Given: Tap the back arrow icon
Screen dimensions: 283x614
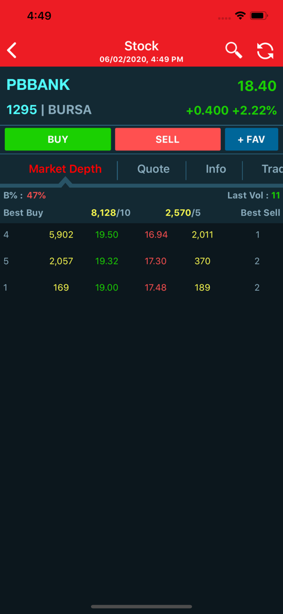Looking at the screenshot, I should tap(12, 50).
